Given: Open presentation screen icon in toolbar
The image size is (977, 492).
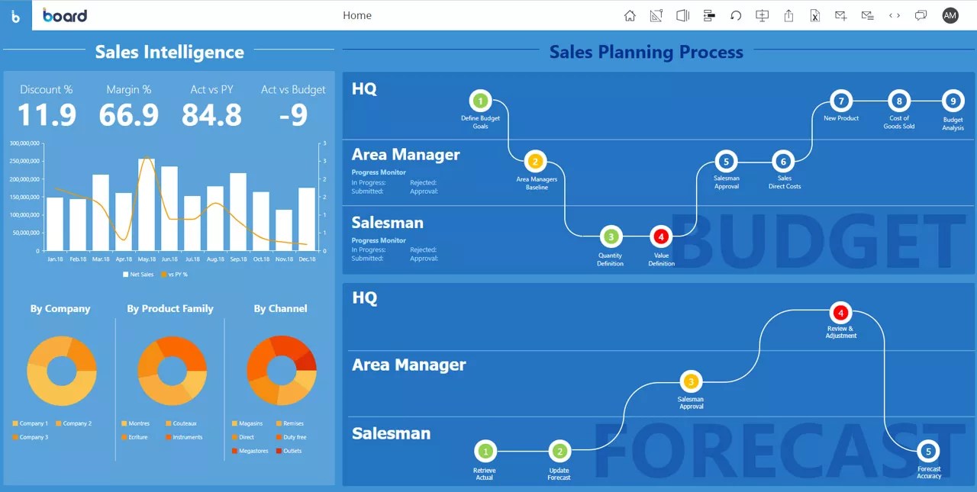Looking at the screenshot, I should coord(762,15).
